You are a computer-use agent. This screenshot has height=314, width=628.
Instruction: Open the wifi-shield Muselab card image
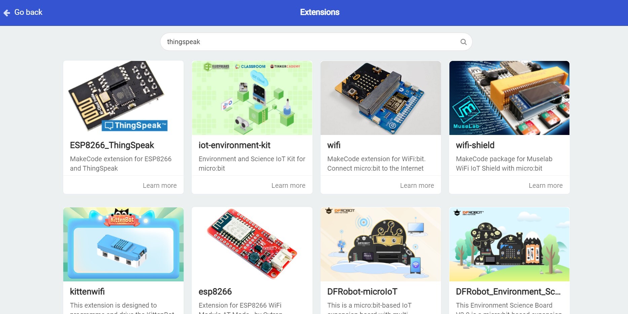coord(509,98)
